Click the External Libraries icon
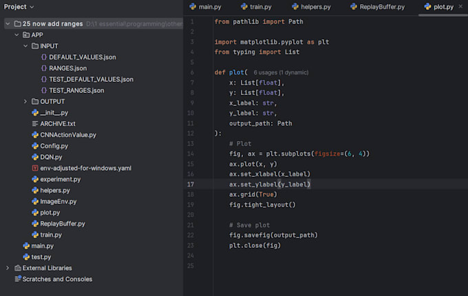The width and height of the screenshot is (468, 296). point(18,268)
